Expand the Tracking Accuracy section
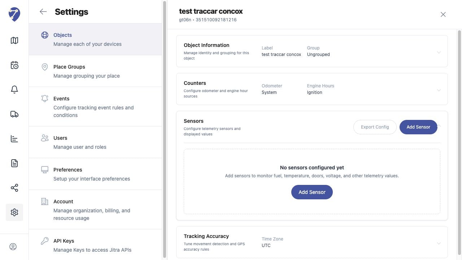Viewport: 462px width, 260px height. (439, 243)
